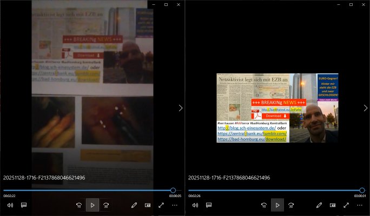This screenshot has width=370, height=216.
Task: Switch right player to mini view
Action: (333, 205)
